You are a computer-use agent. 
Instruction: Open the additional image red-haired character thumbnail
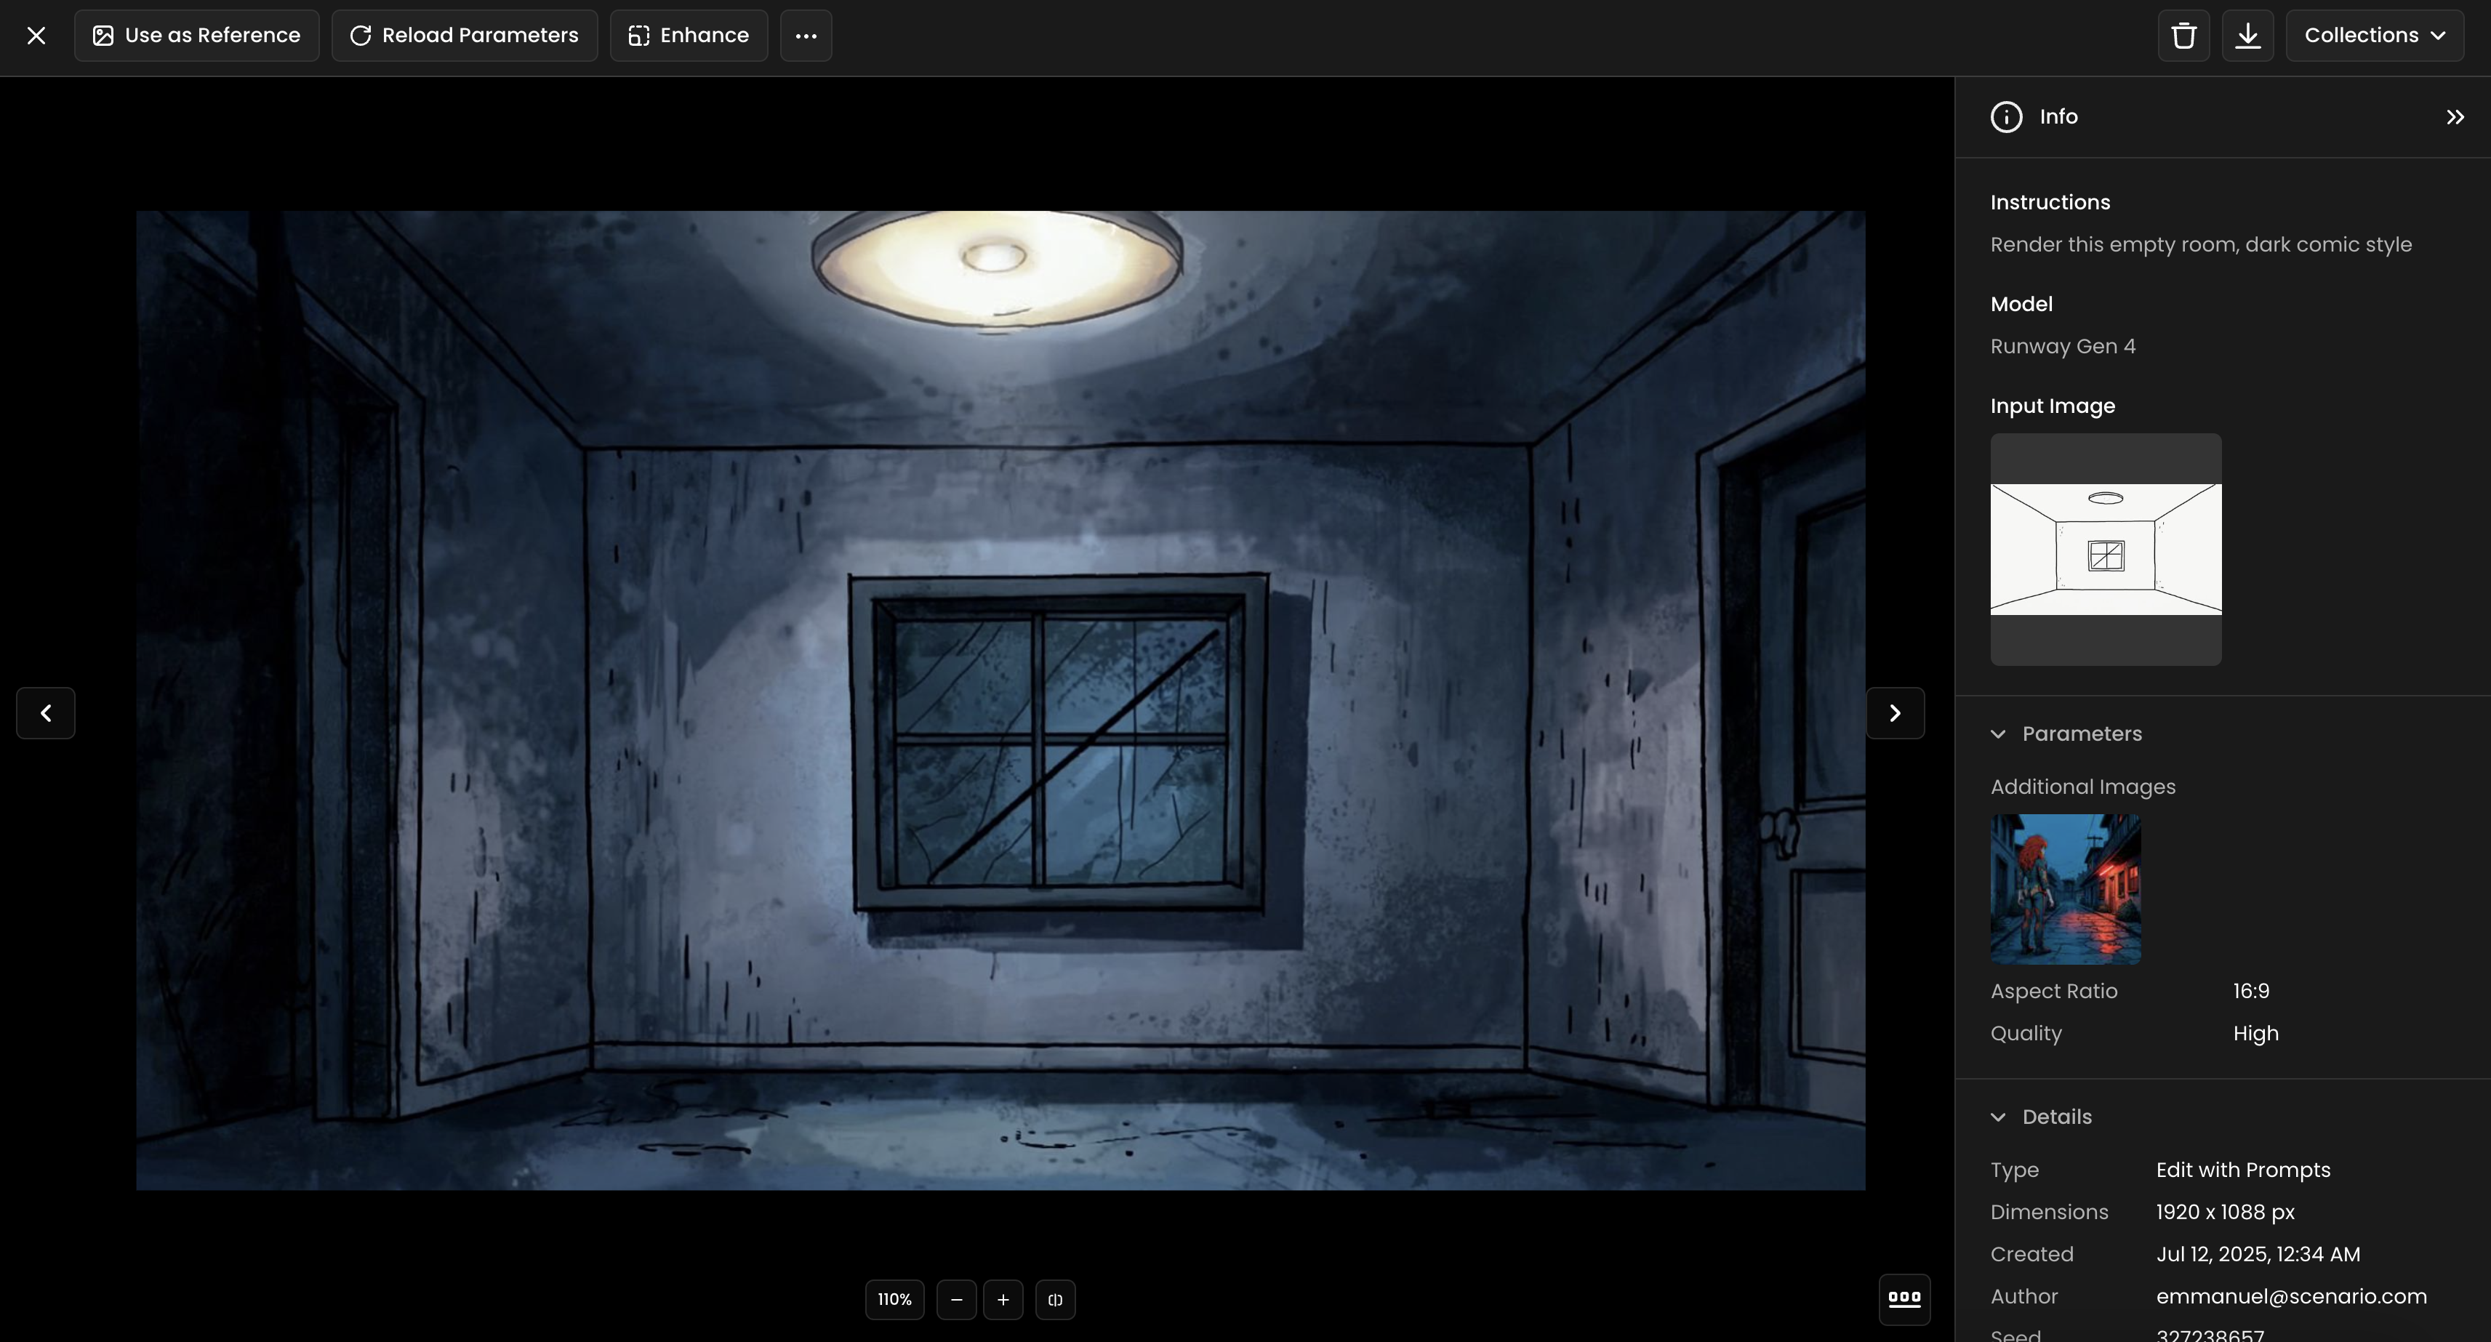tap(2066, 888)
